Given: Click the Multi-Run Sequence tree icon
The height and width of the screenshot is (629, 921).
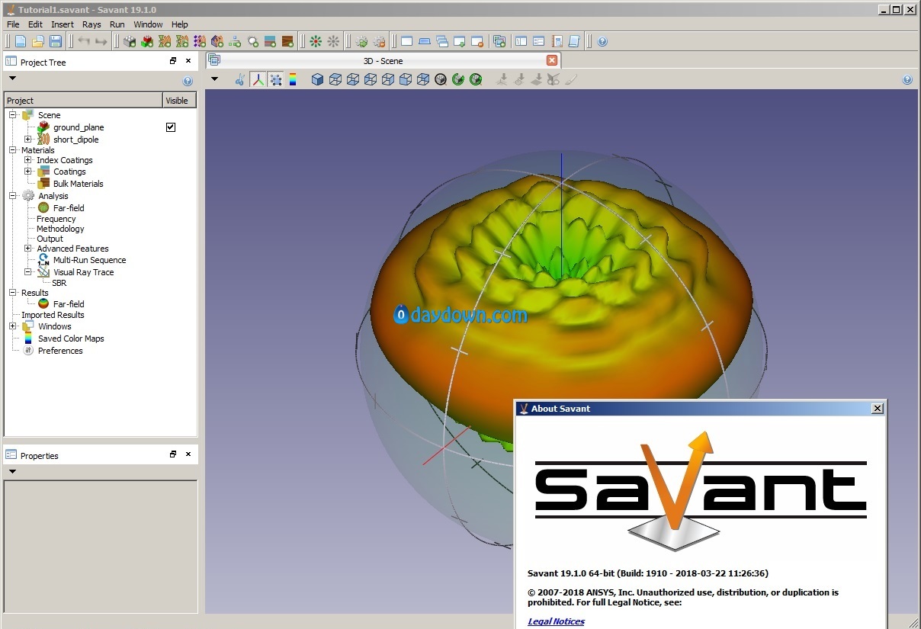Looking at the screenshot, I should [x=43, y=260].
